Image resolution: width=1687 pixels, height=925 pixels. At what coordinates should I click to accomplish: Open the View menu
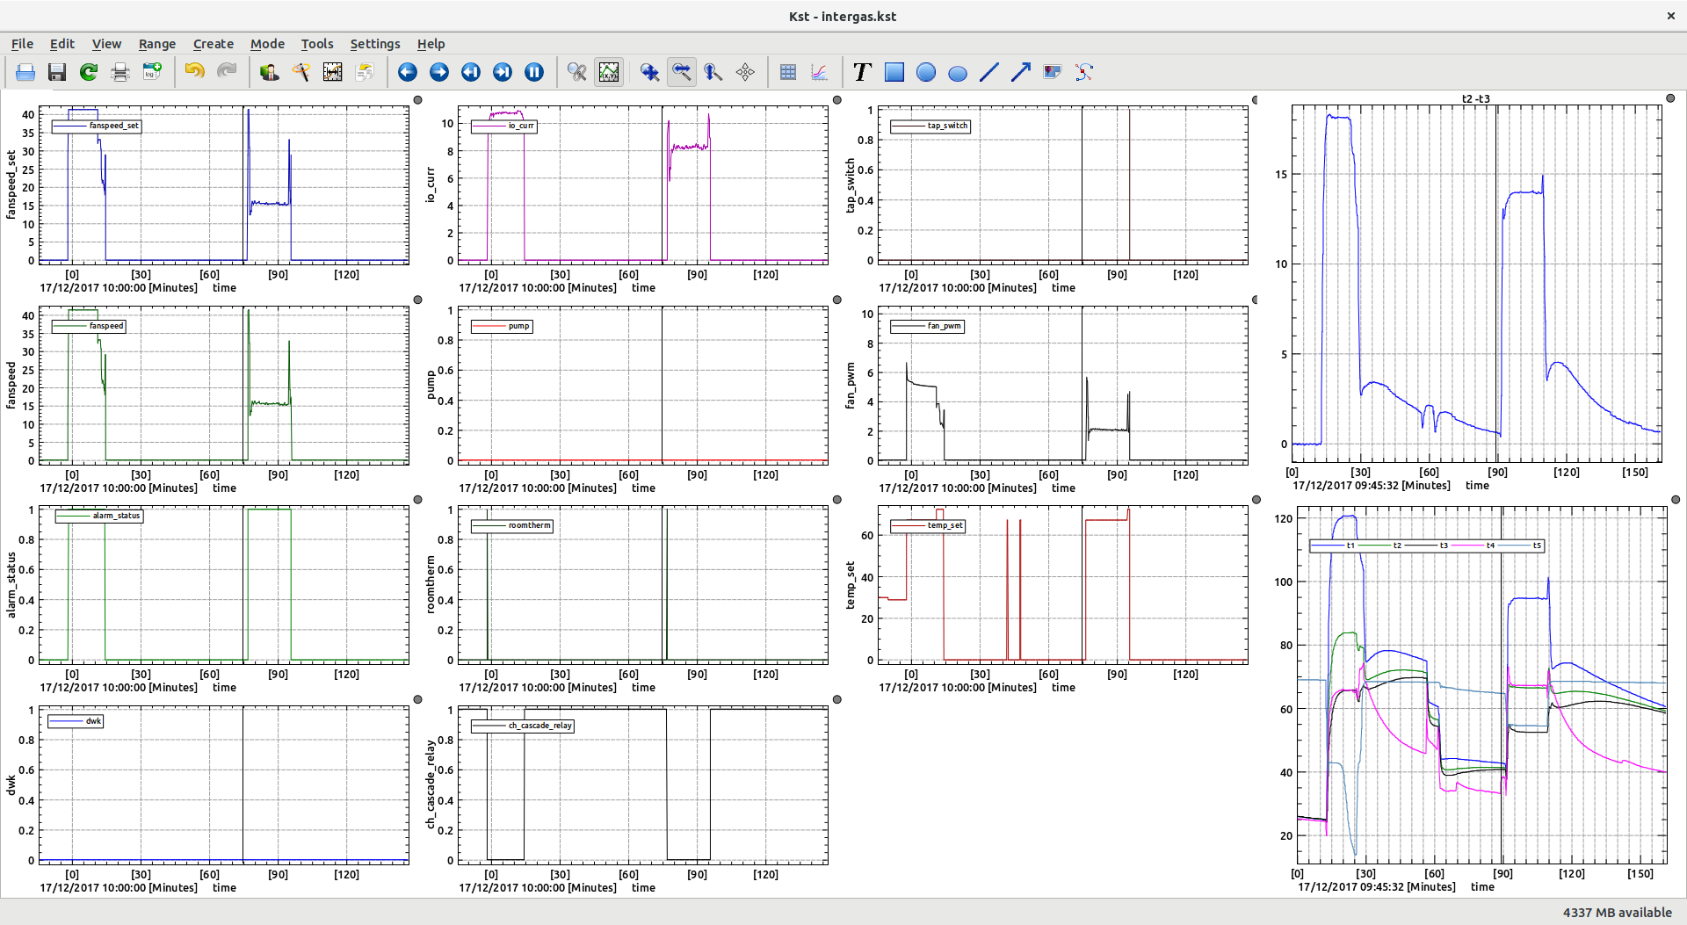106,44
